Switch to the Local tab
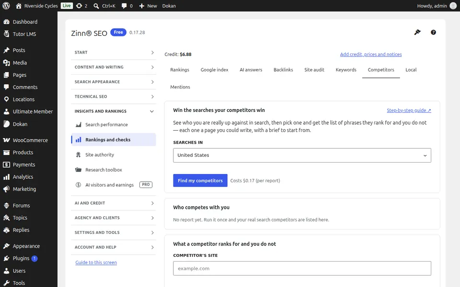This screenshot has height=287, width=460. click(411, 70)
